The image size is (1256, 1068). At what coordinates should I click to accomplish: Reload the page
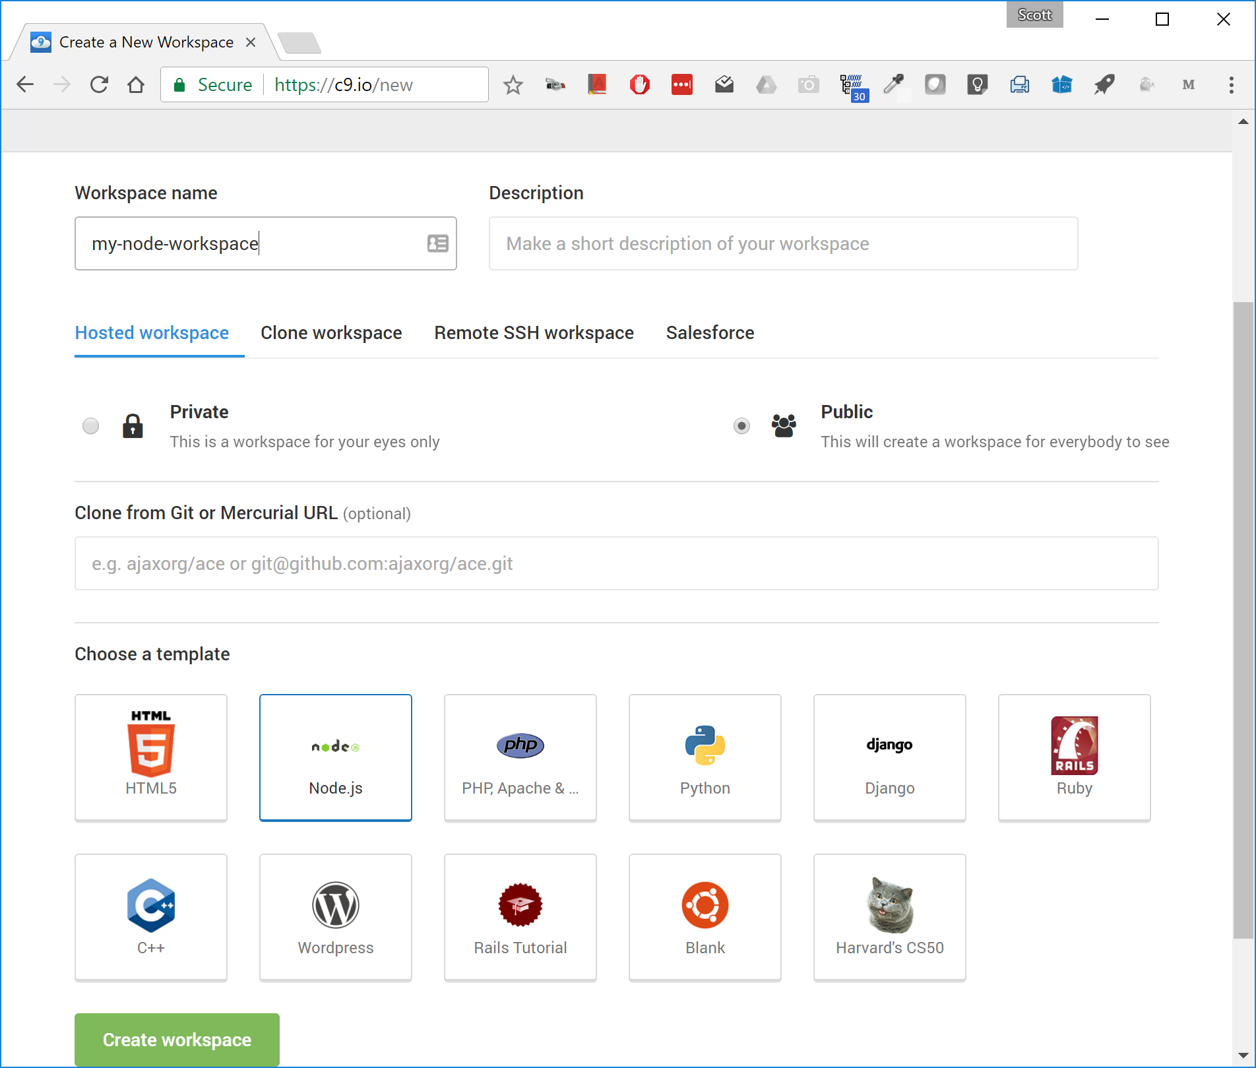point(99,85)
